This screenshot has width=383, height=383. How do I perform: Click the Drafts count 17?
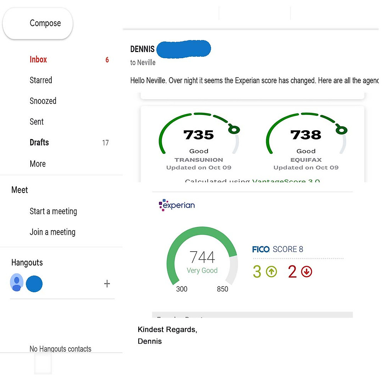click(105, 142)
